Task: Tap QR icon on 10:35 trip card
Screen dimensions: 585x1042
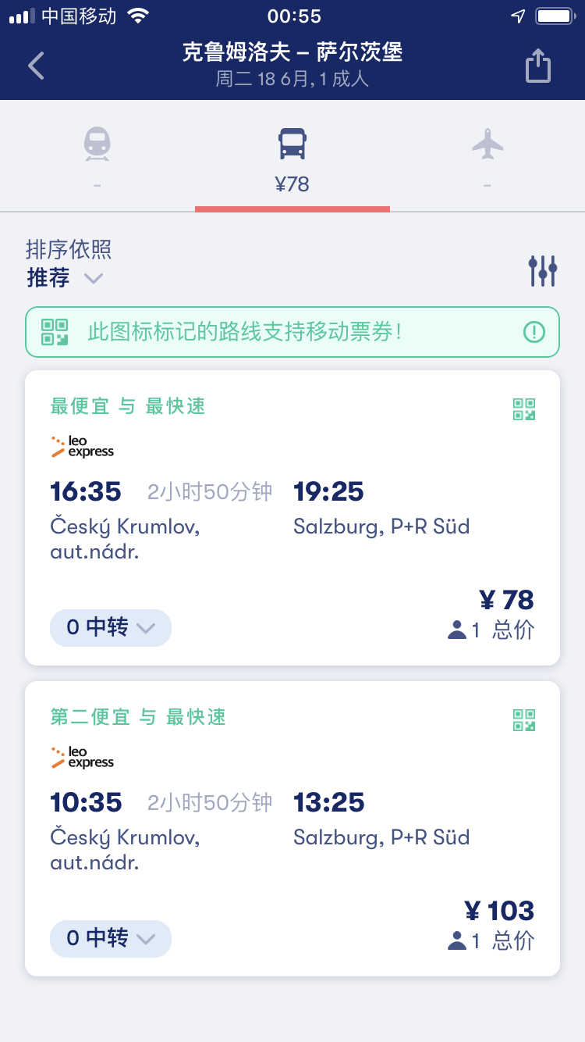Action: pos(524,719)
